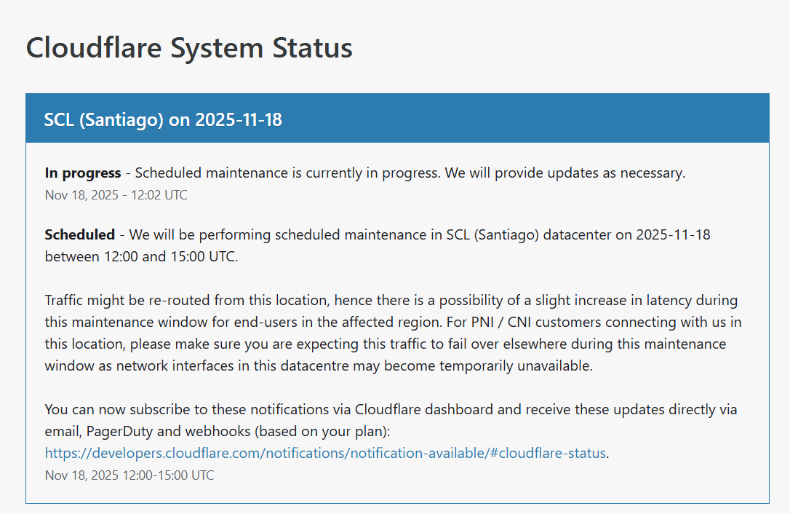This screenshot has width=790, height=514.
Task: Click the bold "In progress" status label
Action: point(83,173)
